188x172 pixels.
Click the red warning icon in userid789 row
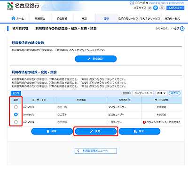click(x=144, y=122)
